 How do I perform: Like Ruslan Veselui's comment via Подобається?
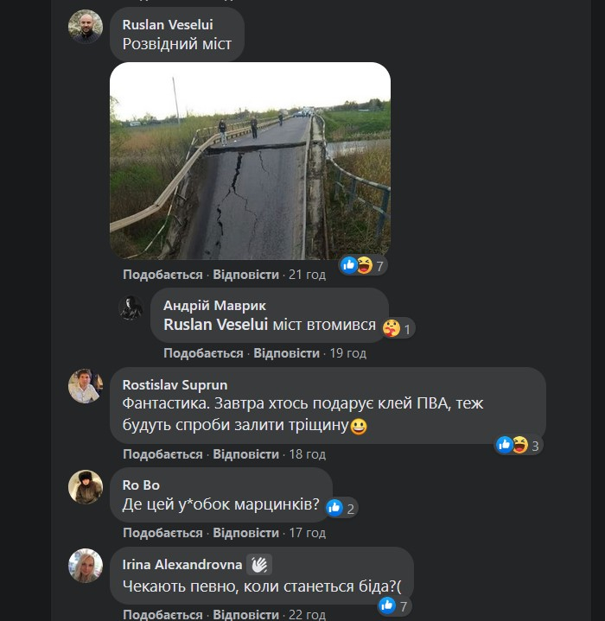point(162,275)
